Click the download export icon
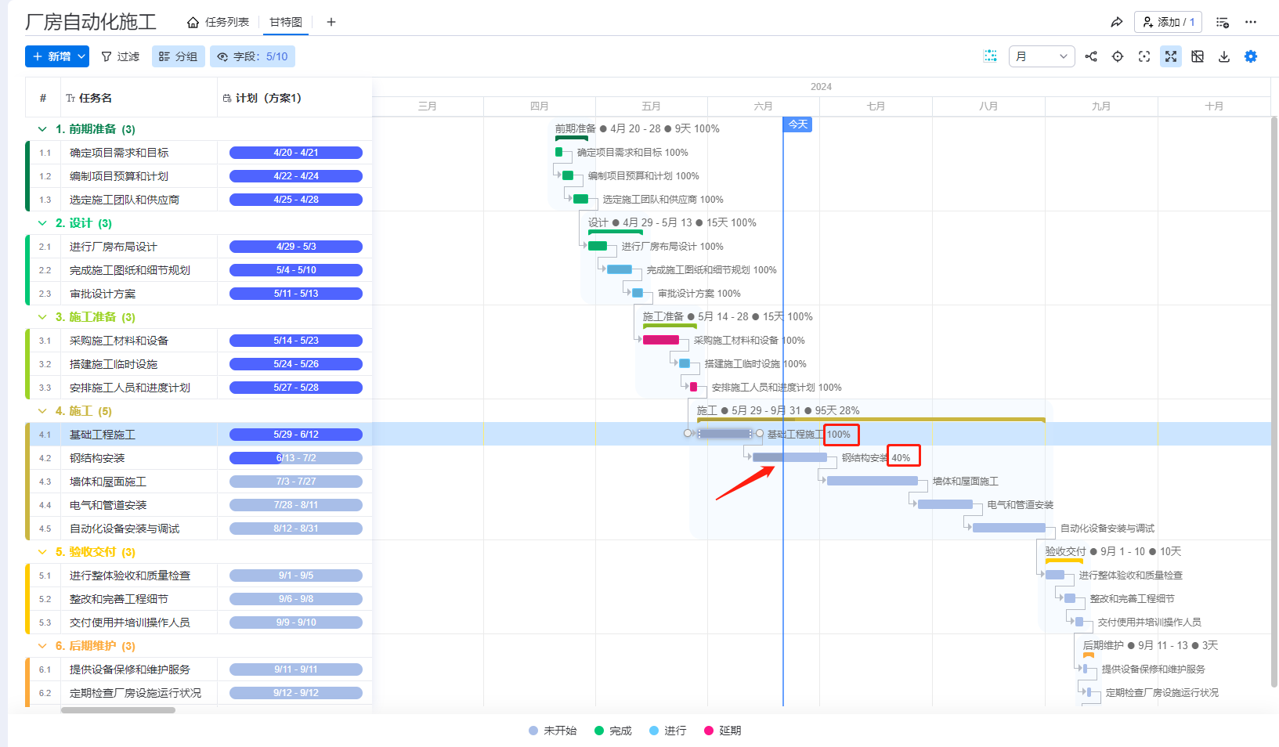Screen dimensions: 1279x747 (x=1224, y=56)
